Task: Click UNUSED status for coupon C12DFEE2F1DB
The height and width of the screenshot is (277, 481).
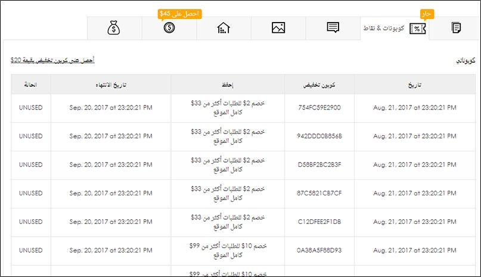Action: pyautogui.click(x=30, y=222)
